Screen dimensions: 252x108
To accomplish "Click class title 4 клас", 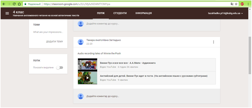I will coord(18,12).
